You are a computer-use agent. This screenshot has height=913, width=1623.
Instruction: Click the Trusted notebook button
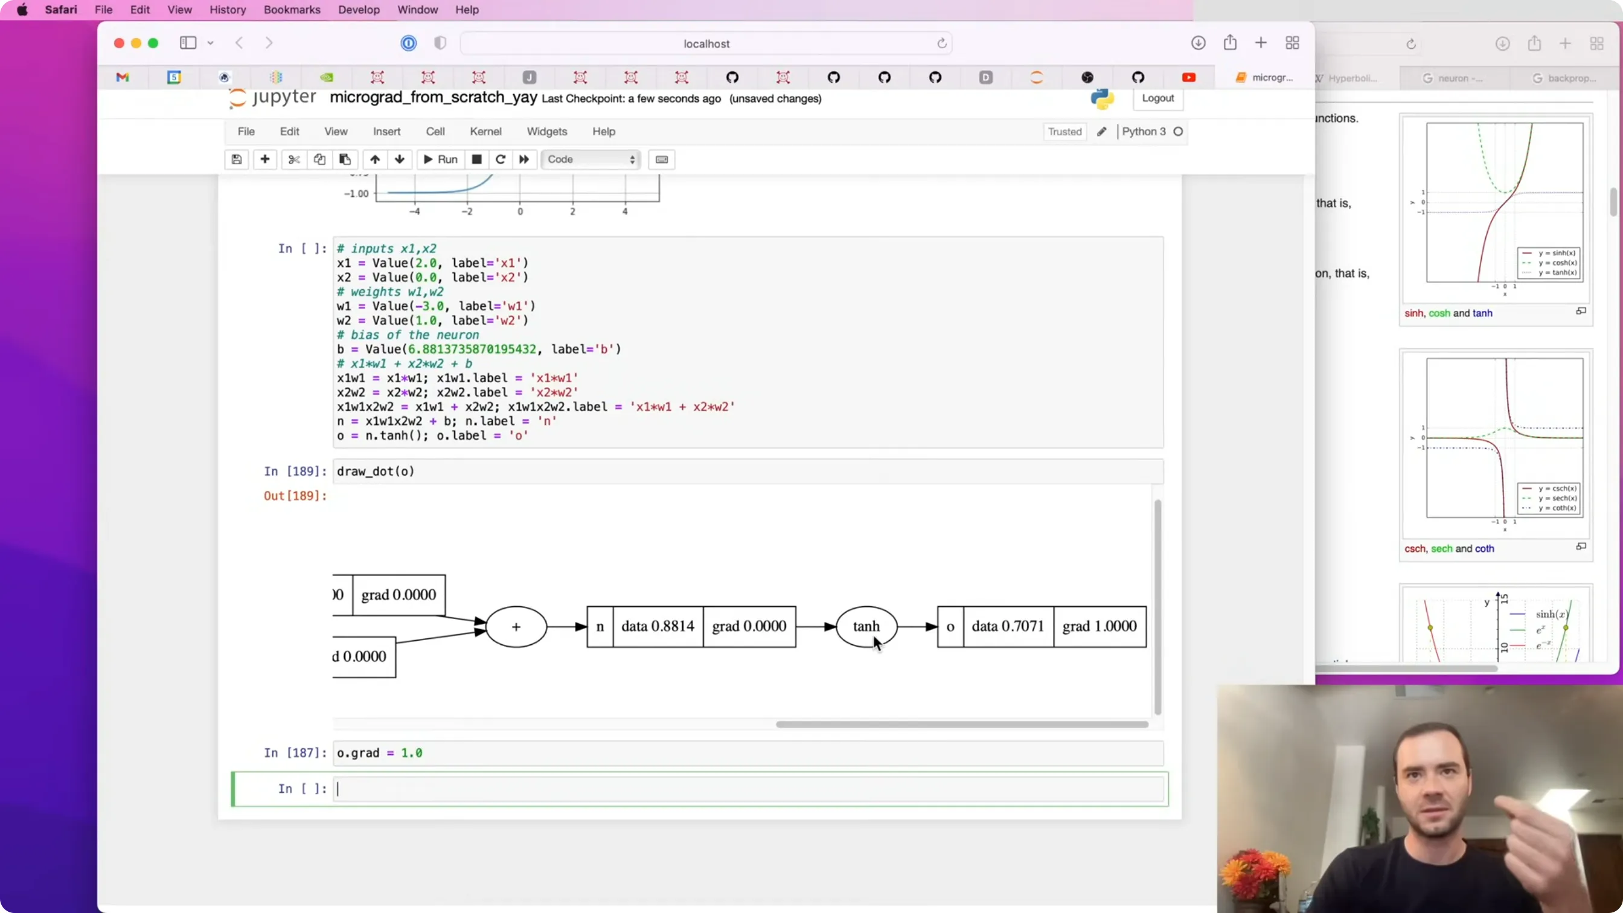(1064, 132)
